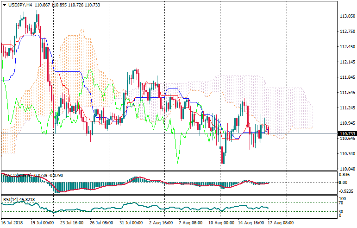Click the small triangle beside USDJPY,H4
This screenshot has height=228, width=357.
pos(4,5)
